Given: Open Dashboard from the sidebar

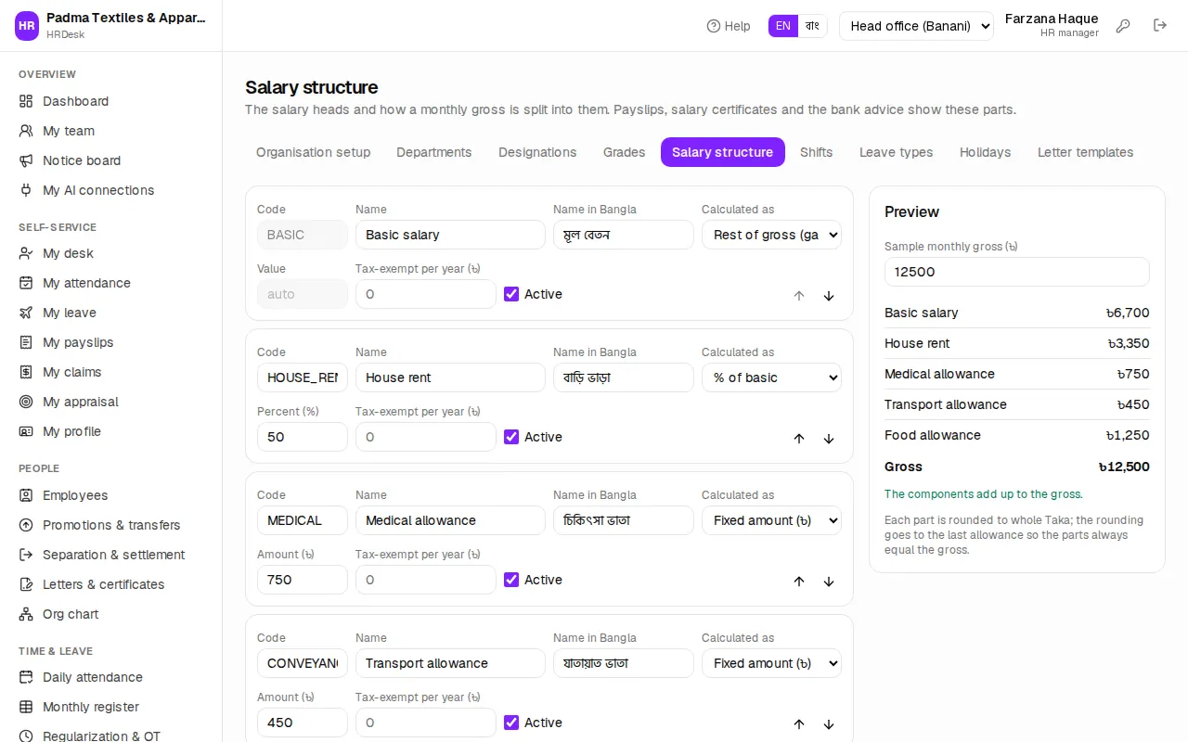Looking at the screenshot, I should [x=111, y=101].
